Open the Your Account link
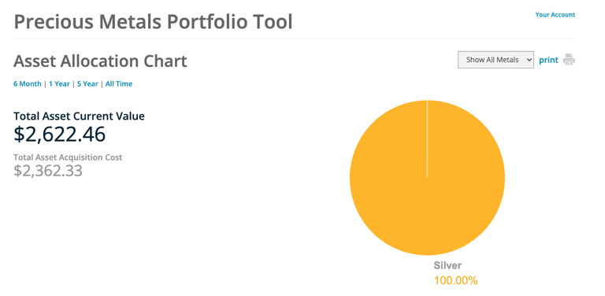The image size is (605, 296). (x=555, y=15)
